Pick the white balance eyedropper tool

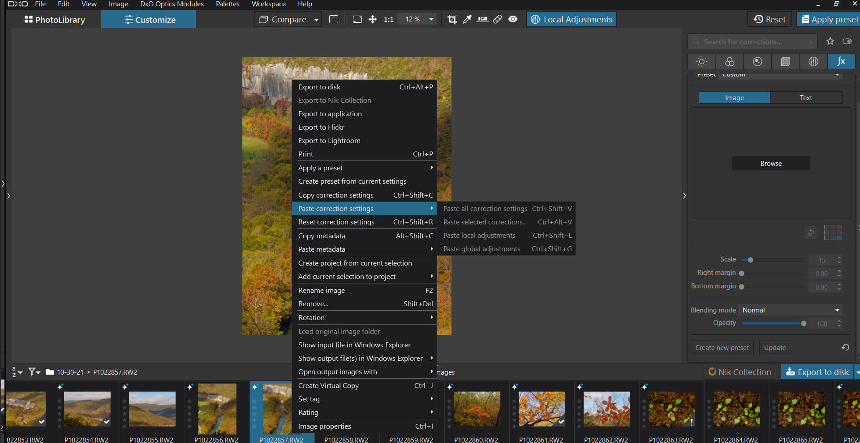(467, 19)
